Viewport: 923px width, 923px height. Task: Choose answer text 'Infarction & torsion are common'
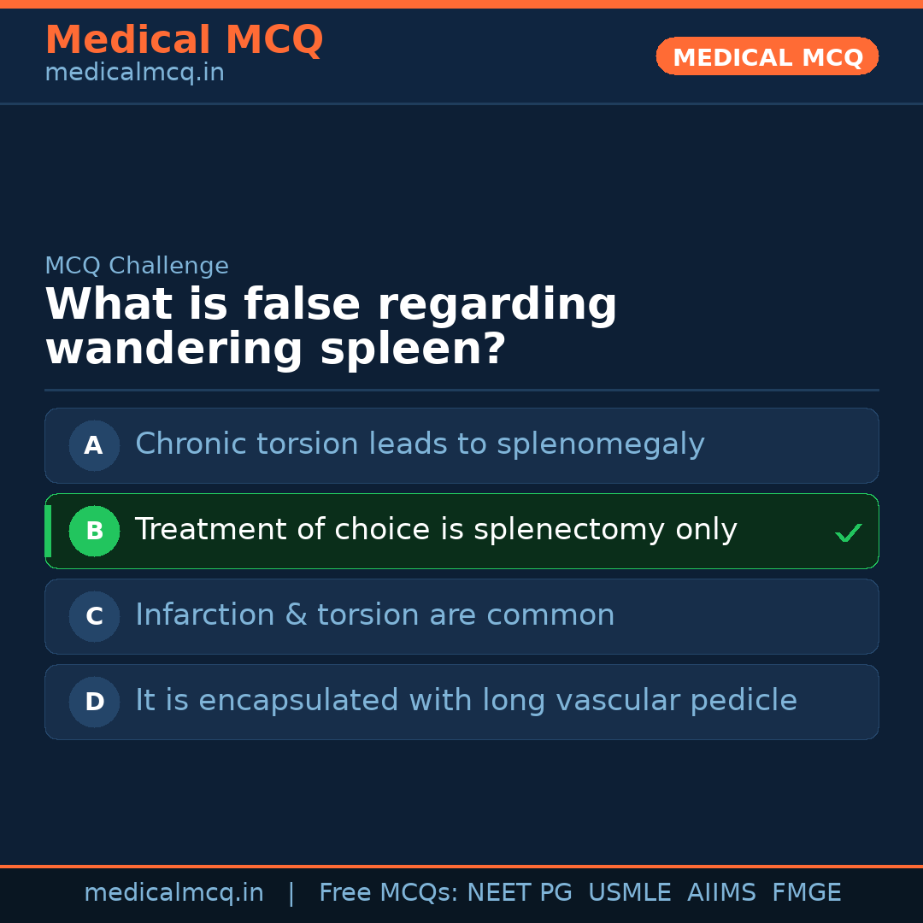[374, 615]
